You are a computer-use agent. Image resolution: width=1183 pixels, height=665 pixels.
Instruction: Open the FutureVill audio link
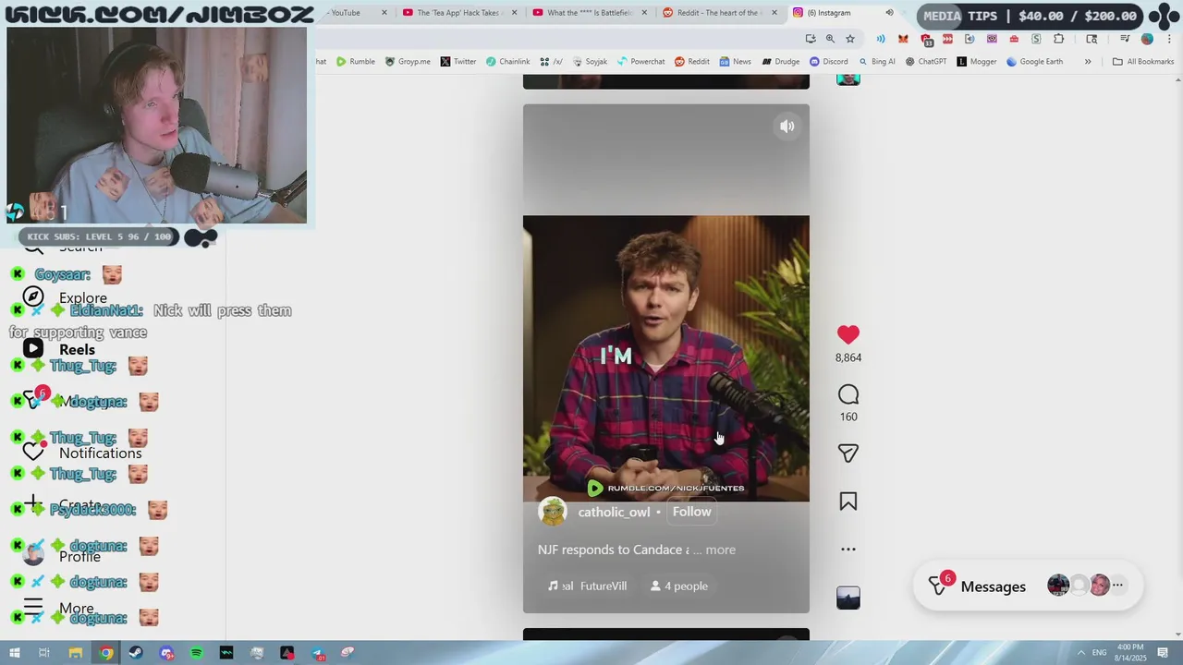point(588,586)
